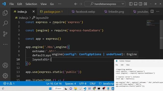The width and height of the screenshot is (163, 91).
Task: Click the vertical editor scrollbar
Action: [161, 35]
